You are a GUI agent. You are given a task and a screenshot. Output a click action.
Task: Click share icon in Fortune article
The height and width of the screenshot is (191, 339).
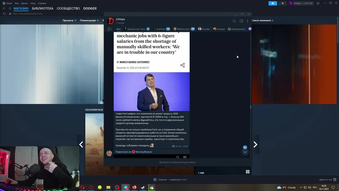182,65
